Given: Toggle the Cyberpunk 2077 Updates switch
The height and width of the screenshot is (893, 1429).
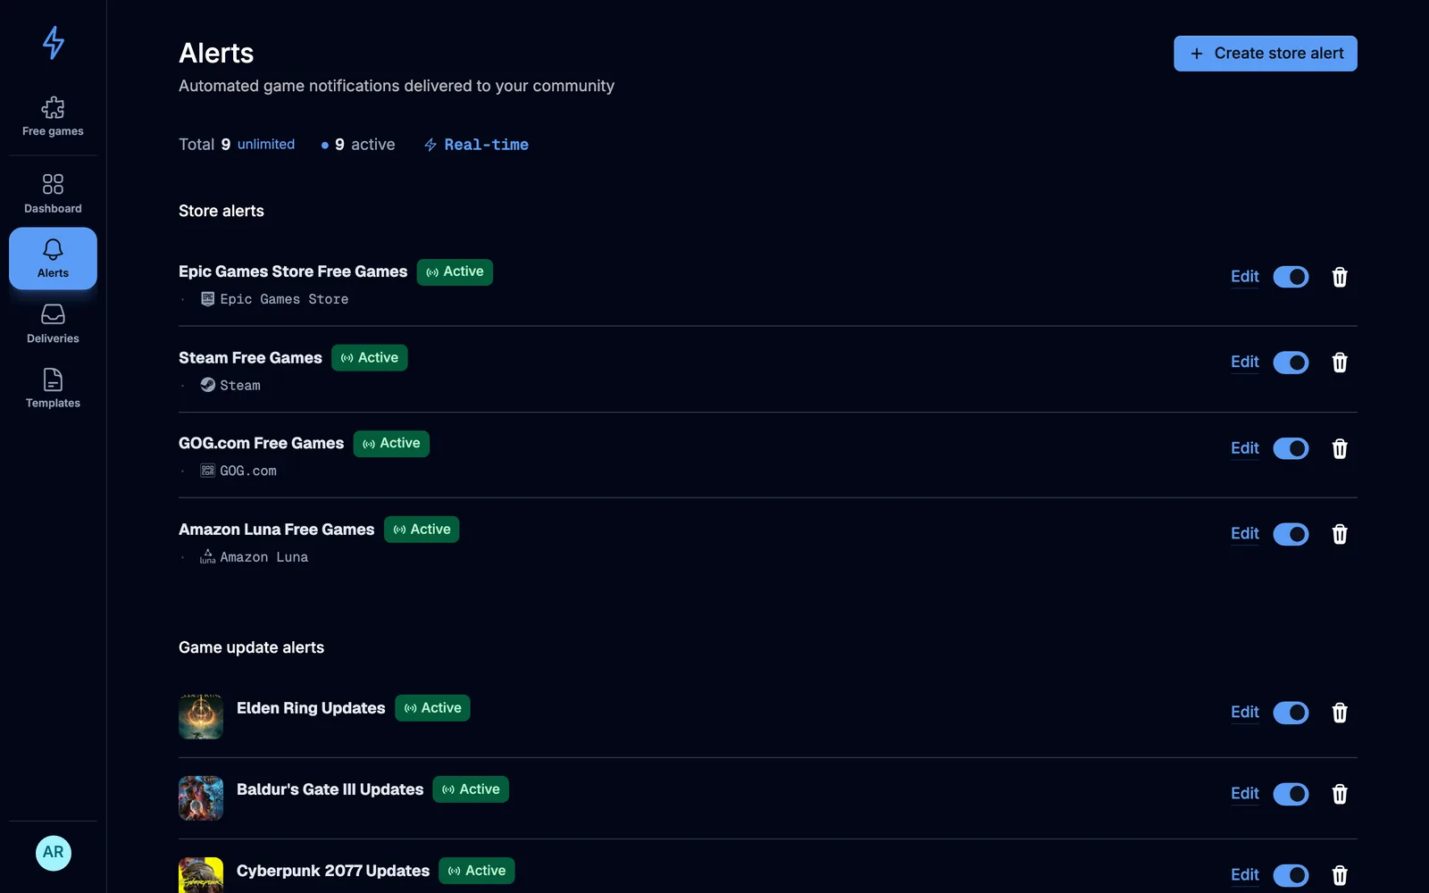Looking at the screenshot, I should tap(1291, 875).
